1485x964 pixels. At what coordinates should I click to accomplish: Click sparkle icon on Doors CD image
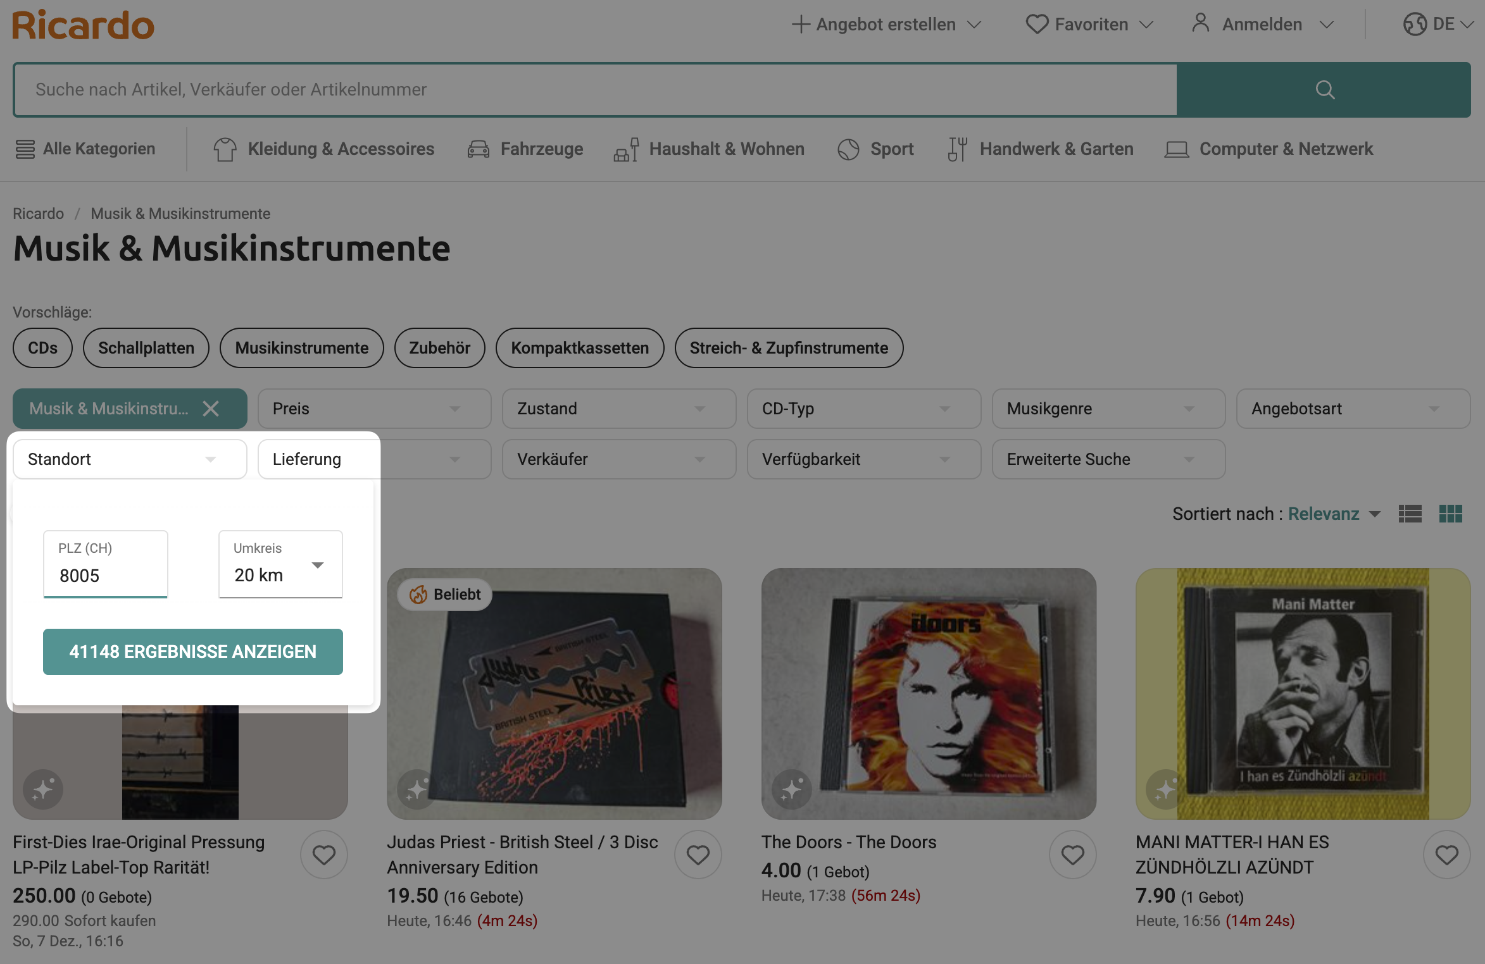tap(791, 789)
